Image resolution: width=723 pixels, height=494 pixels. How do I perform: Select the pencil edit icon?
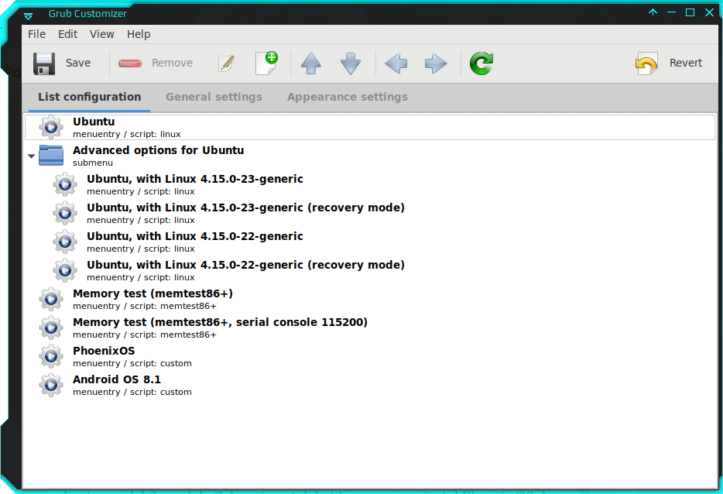(x=227, y=63)
